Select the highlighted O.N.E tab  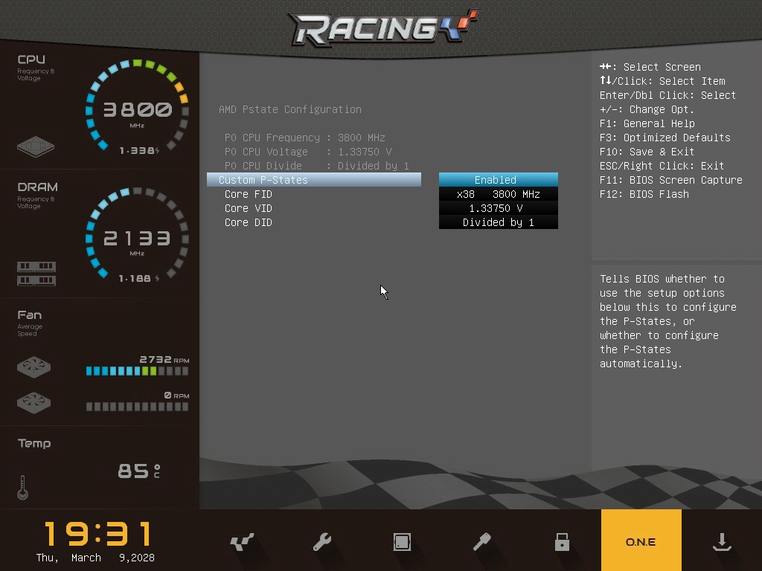[x=641, y=541]
